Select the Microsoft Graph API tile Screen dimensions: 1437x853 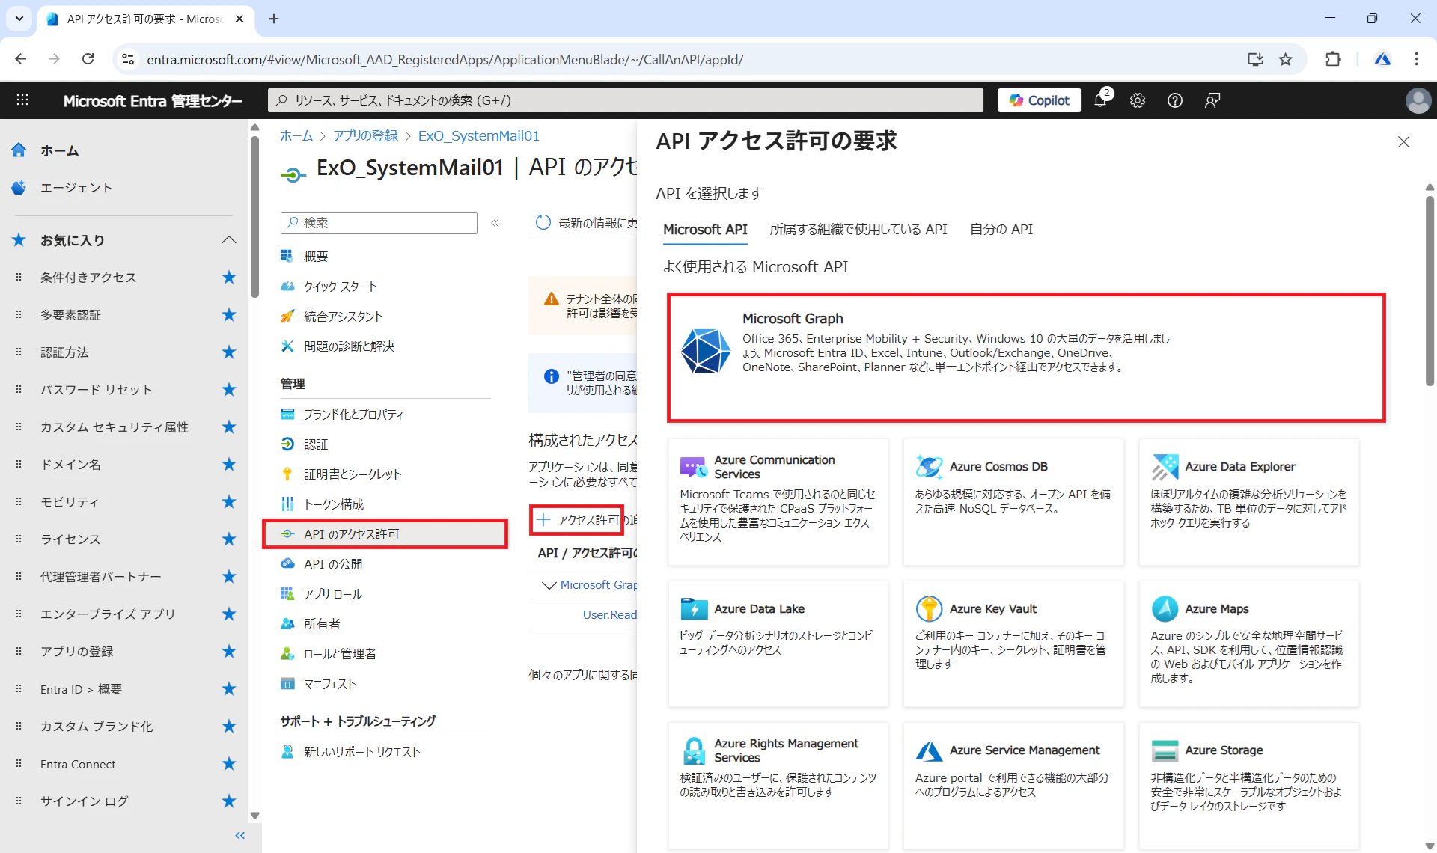pos(1025,358)
